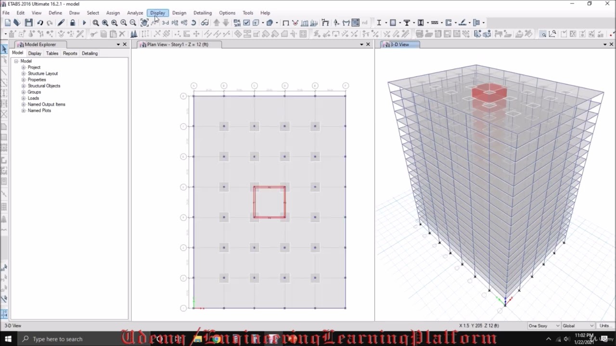Click the pencil refresh icon
Screen dimensions: 616x346
tap(61, 23)
